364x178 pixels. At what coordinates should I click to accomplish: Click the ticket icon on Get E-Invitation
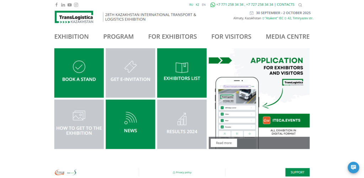click(130, 67)
